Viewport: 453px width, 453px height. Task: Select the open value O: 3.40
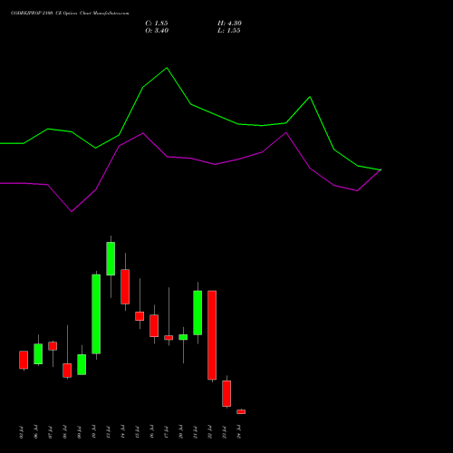pos(157,31)
